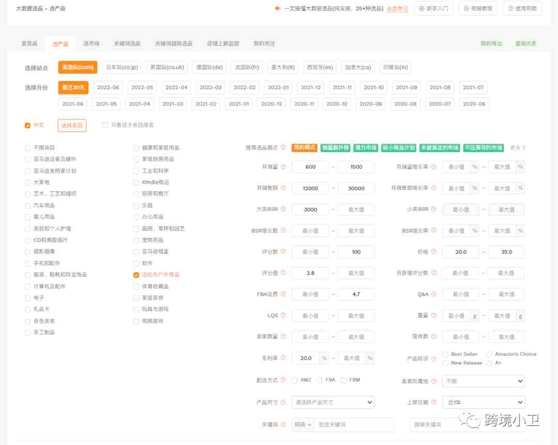The width and height of the screenshot is (558, 445).
Task: Click the 新手入门 button
Action: point(433,8)
